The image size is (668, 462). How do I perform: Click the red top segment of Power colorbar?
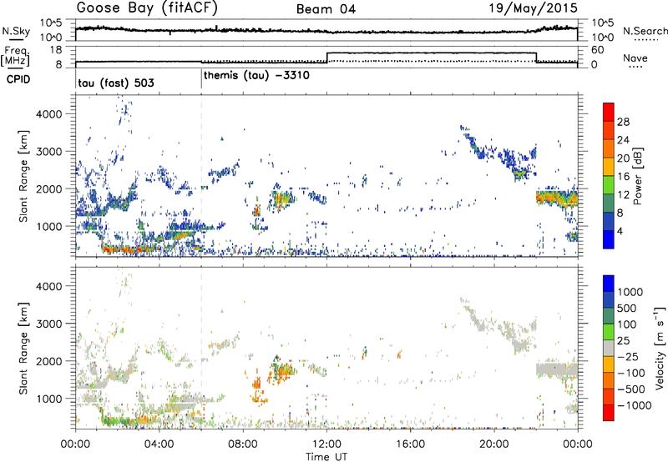tap(609, 112)
